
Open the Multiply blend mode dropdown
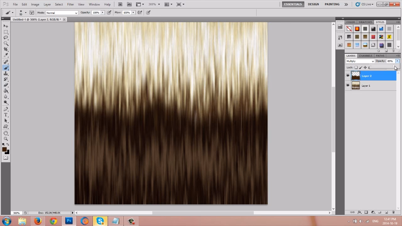tap(360, 61)
